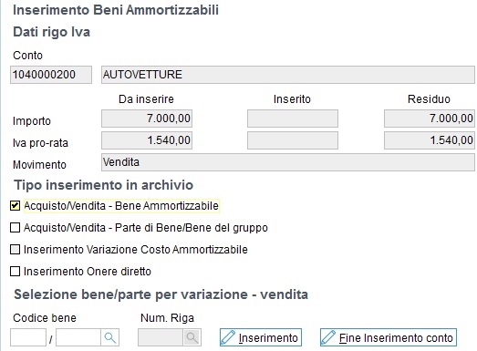Image resolution: width=477 pixels, height=351 pixels.
Task: Click the pencil icon on Inserimento button
Action: [228, 337]
